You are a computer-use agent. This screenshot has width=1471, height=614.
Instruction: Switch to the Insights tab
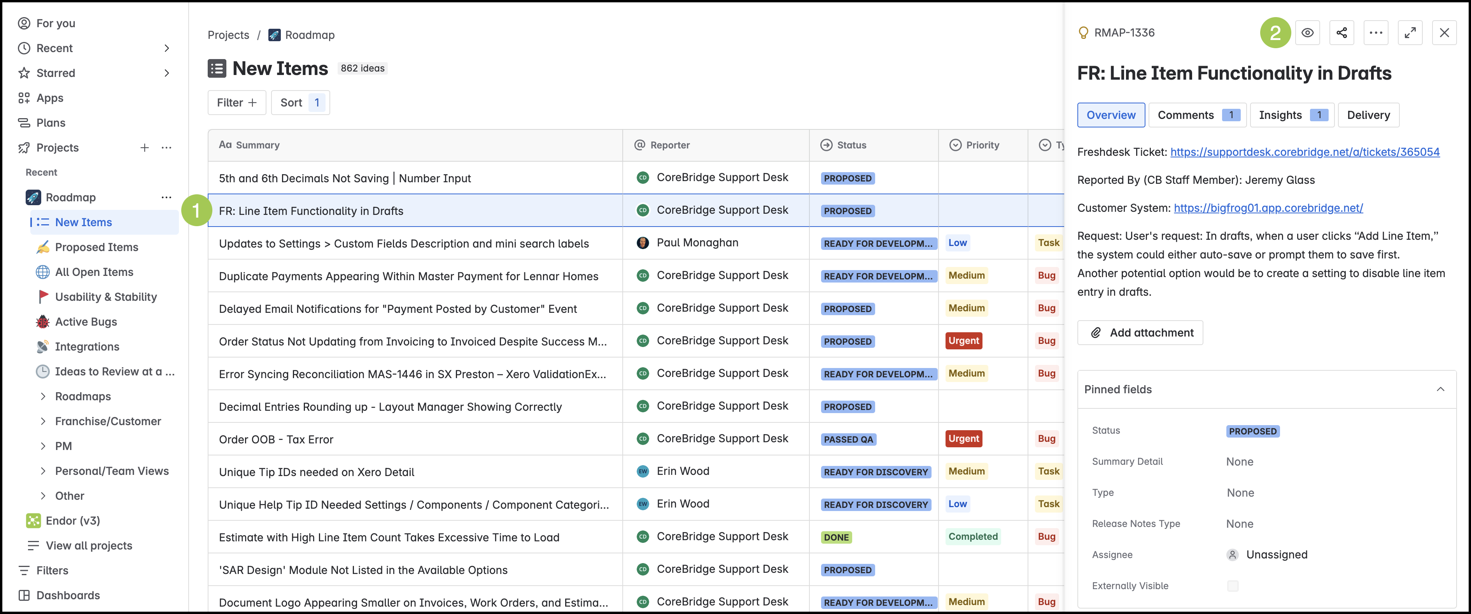coord(1292,115)
